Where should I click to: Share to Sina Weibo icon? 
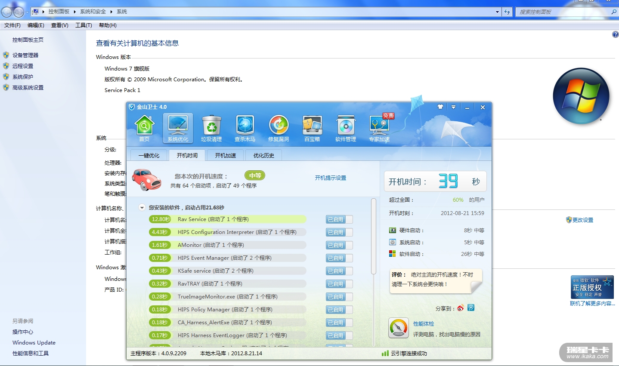point(461,308)
